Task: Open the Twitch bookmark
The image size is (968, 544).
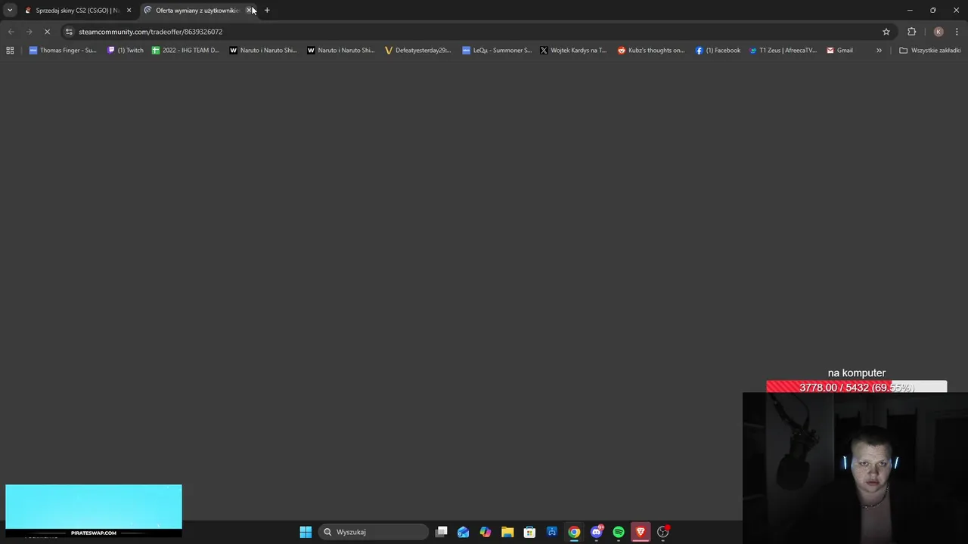Action: click(x=126, y=51)
